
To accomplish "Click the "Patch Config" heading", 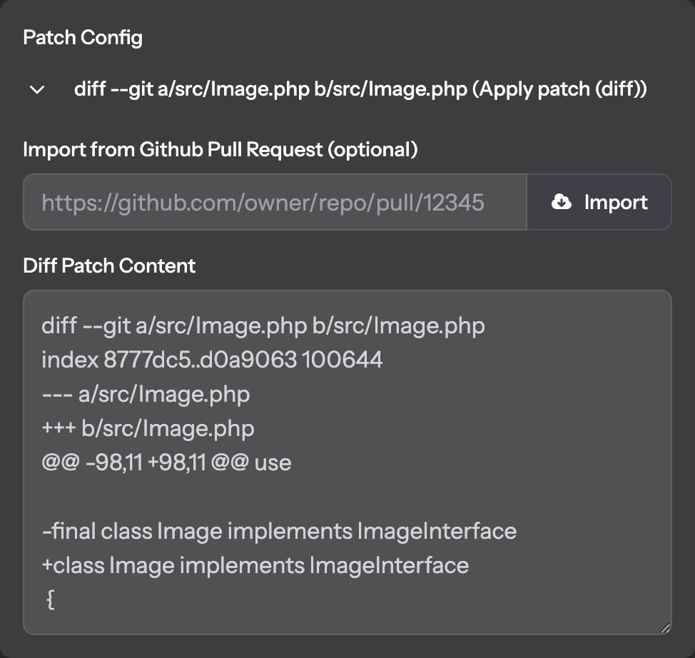I will [83, 38].
